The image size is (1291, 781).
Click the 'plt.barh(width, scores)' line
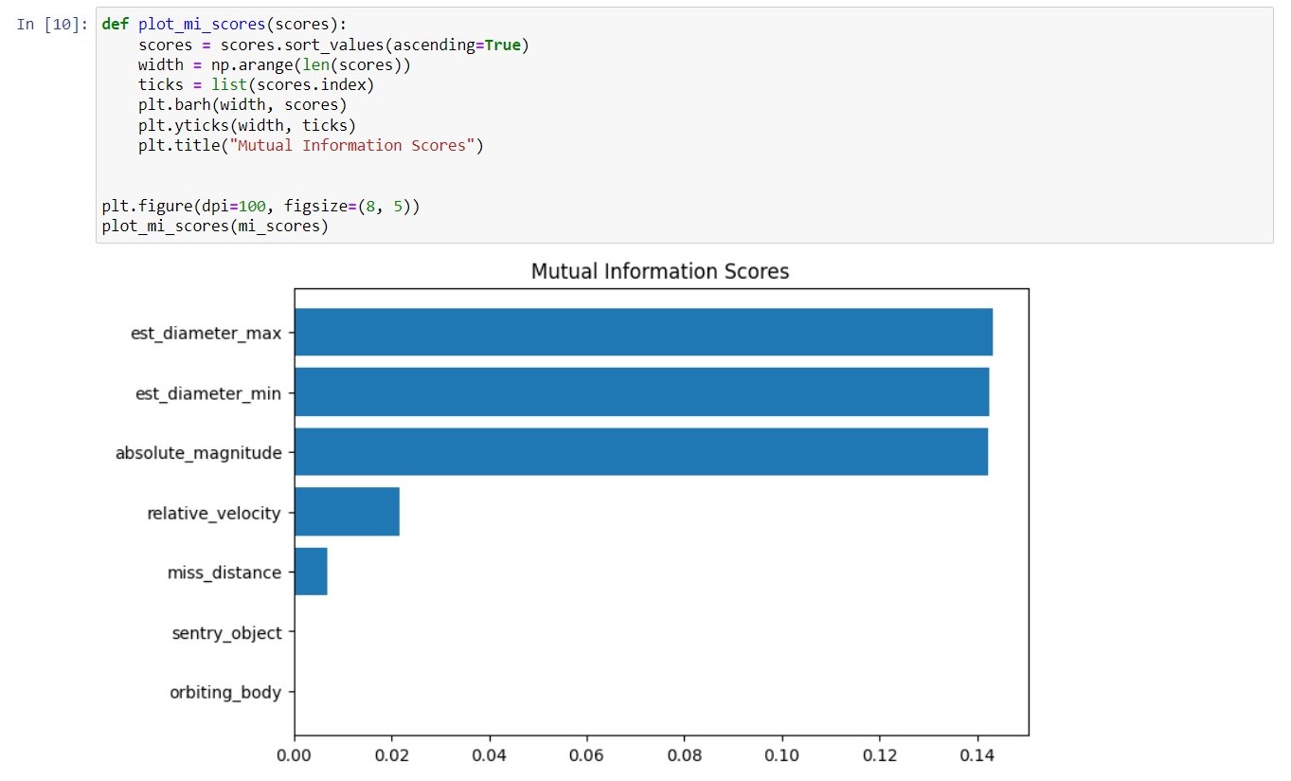(242, 104)
